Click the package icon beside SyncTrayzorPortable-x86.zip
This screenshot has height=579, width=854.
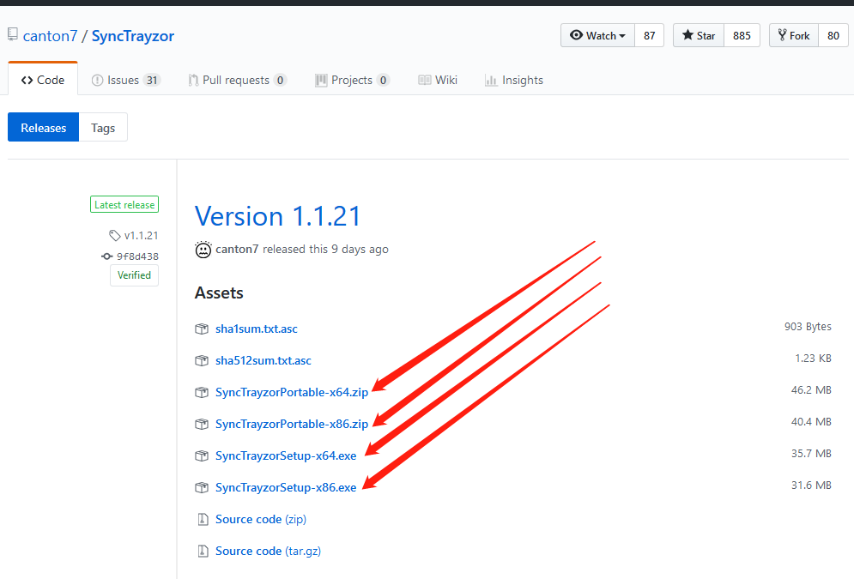(x=202, y=424)
